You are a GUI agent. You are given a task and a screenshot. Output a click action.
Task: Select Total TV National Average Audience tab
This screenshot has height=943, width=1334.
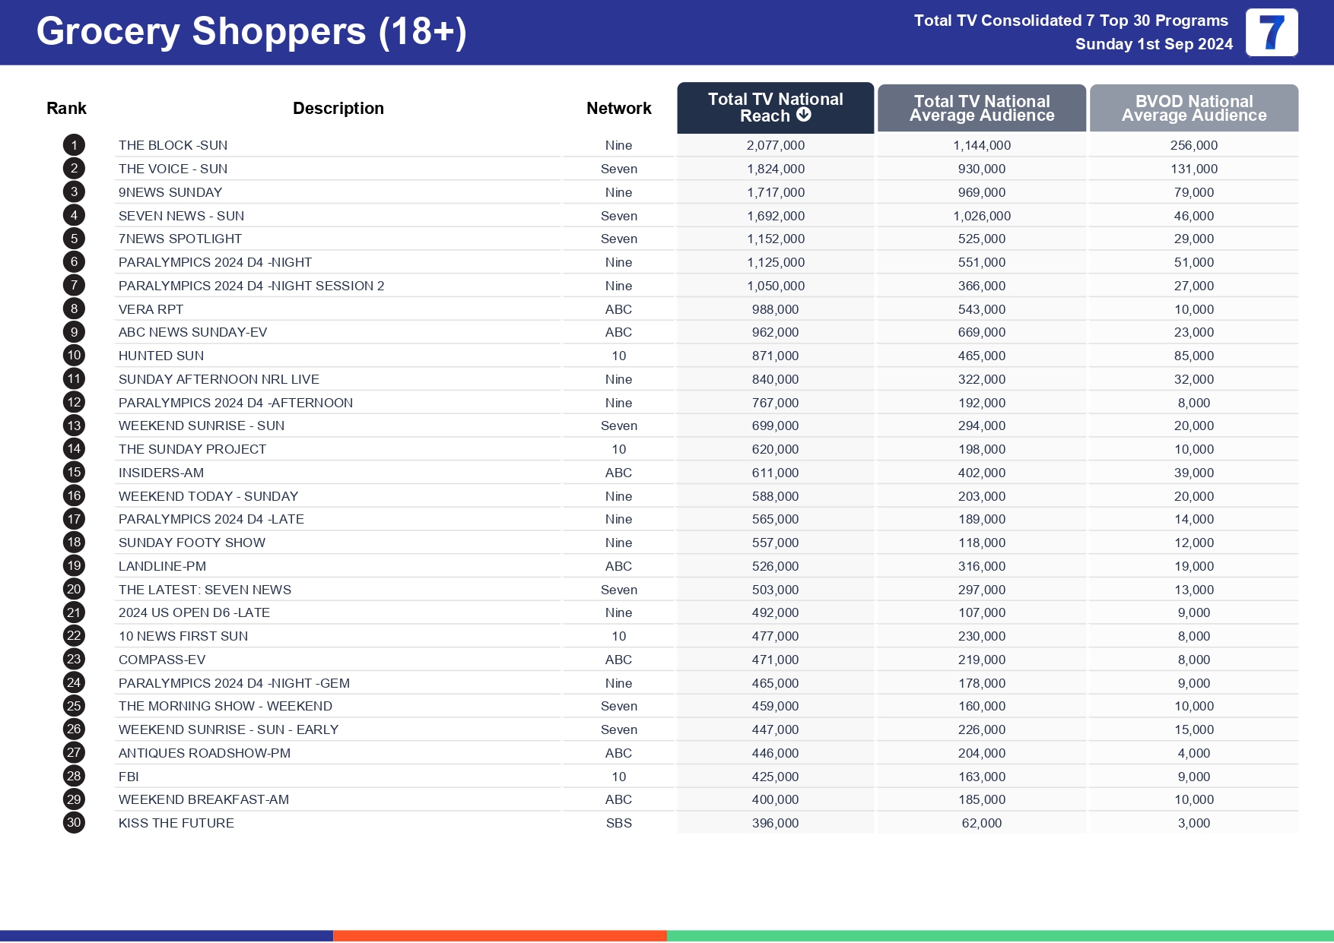tap(981, 108)
